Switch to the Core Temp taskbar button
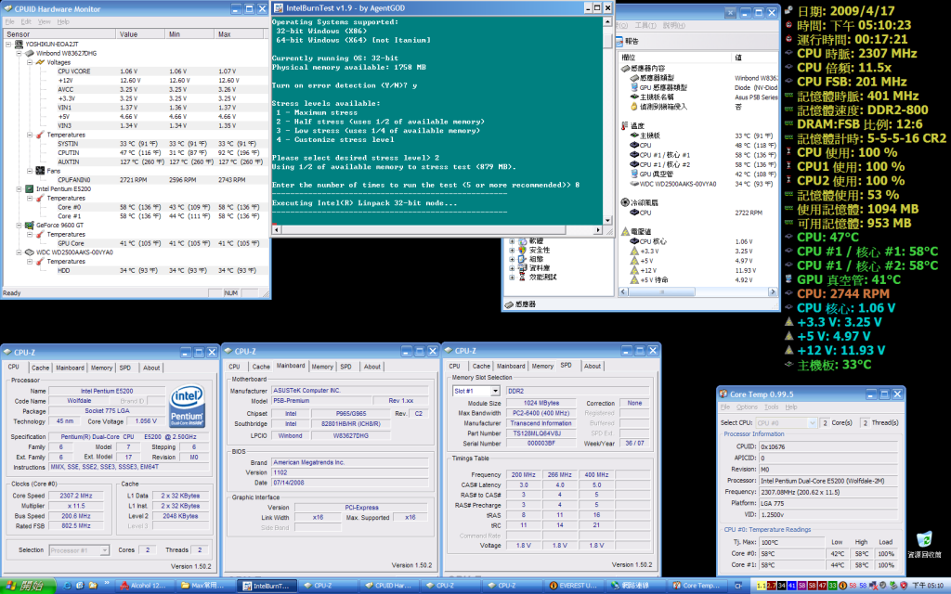This screenshot has width=951, height=594. (695, 586)
